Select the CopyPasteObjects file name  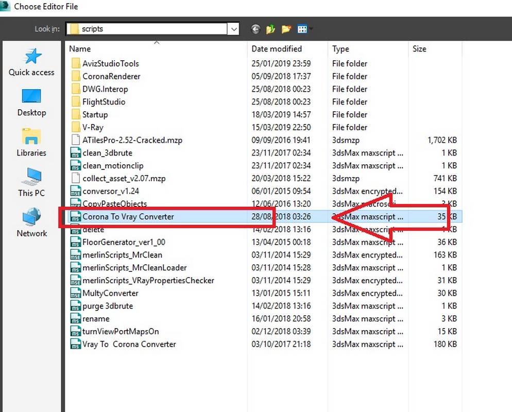(x=115, y=204)
